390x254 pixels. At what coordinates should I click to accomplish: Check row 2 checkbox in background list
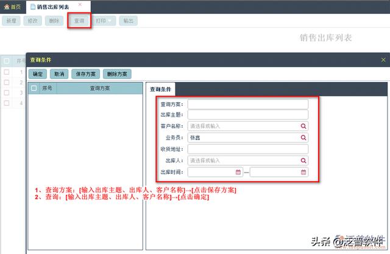(x=7, y=83)
